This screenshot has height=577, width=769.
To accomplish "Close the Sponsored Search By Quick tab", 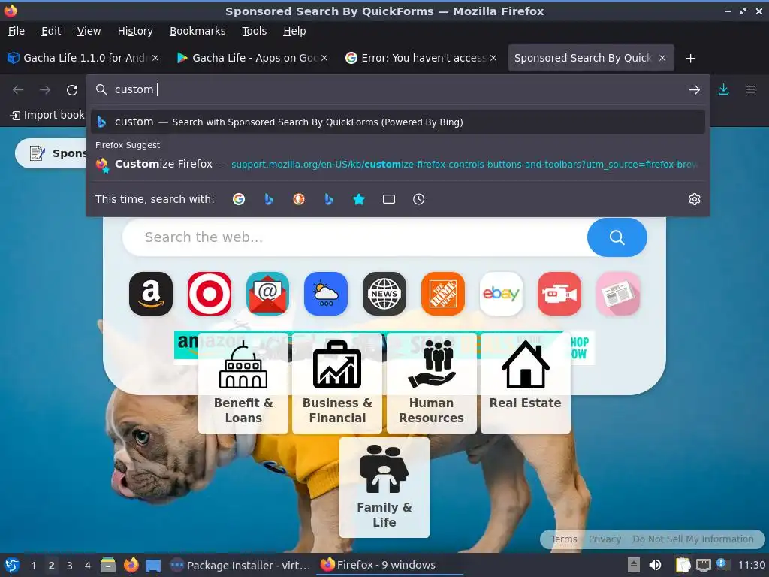I will 662,58.
